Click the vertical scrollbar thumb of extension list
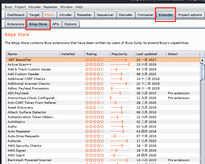 (x=202, y=72)
